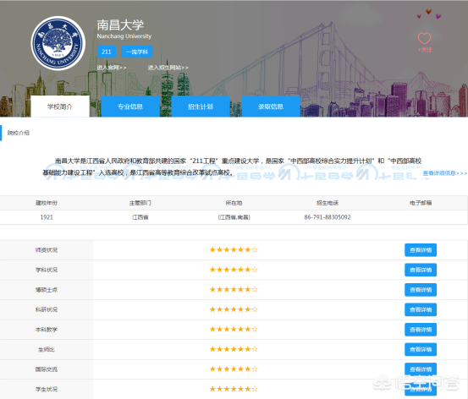Click the 院校介绍 section heading

(x=19, y=133)
